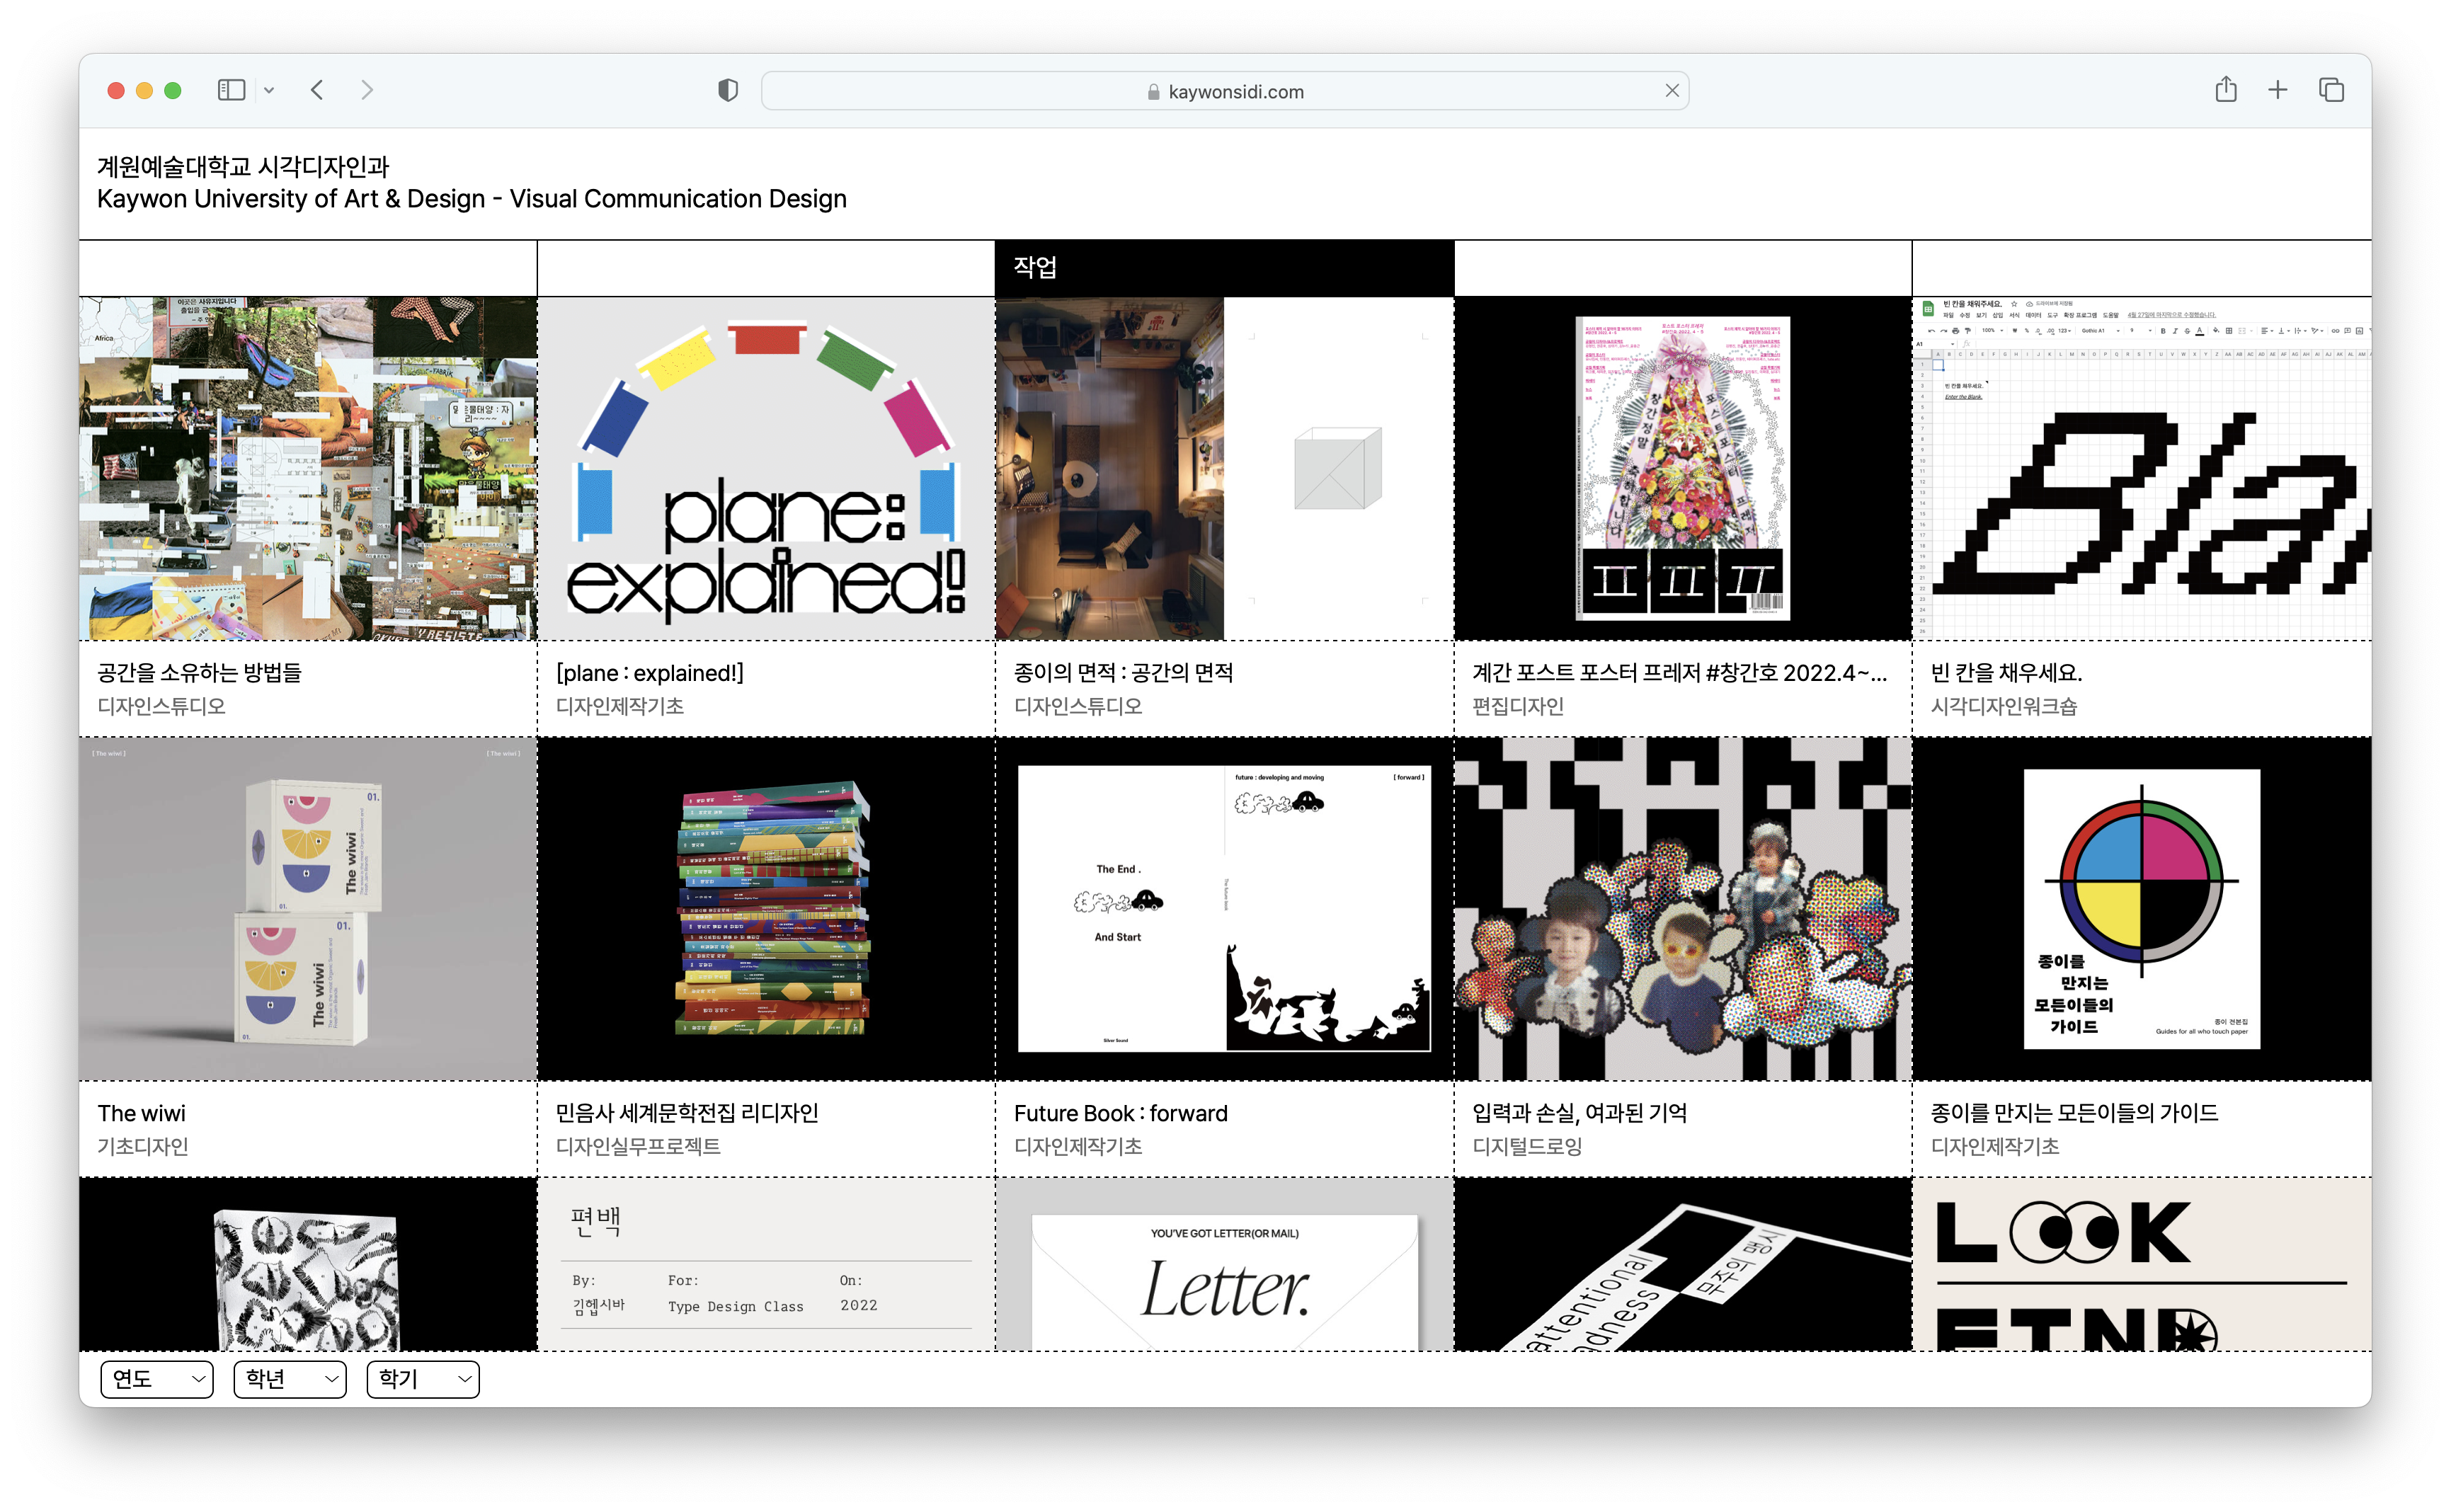The width and height of the screenshot is (2451, 1512).
Task: Stop loading with address bar X
Action: click(x=1671, y=91)
